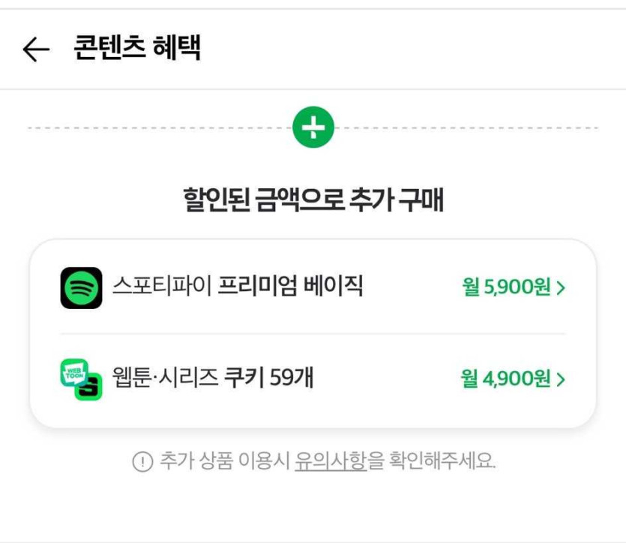Expand the Webtoon cookie row chevron arrow

[x=561, y=379]
